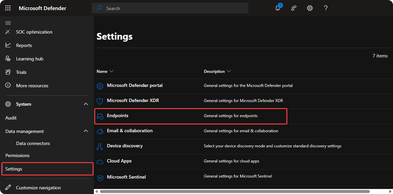Open the Description column sort dropdown
This screenshot has width=393, height=194.
click(x=229, y=71)
